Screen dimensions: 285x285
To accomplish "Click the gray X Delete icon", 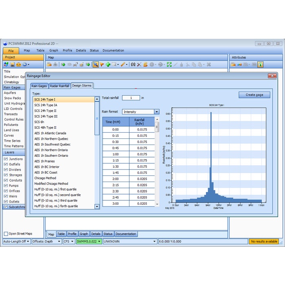I will (208, 64).
